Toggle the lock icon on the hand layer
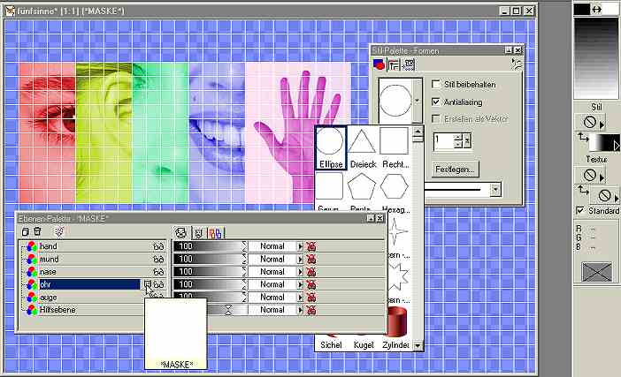The width and height of the screenshot is (621, 377). 311,247
